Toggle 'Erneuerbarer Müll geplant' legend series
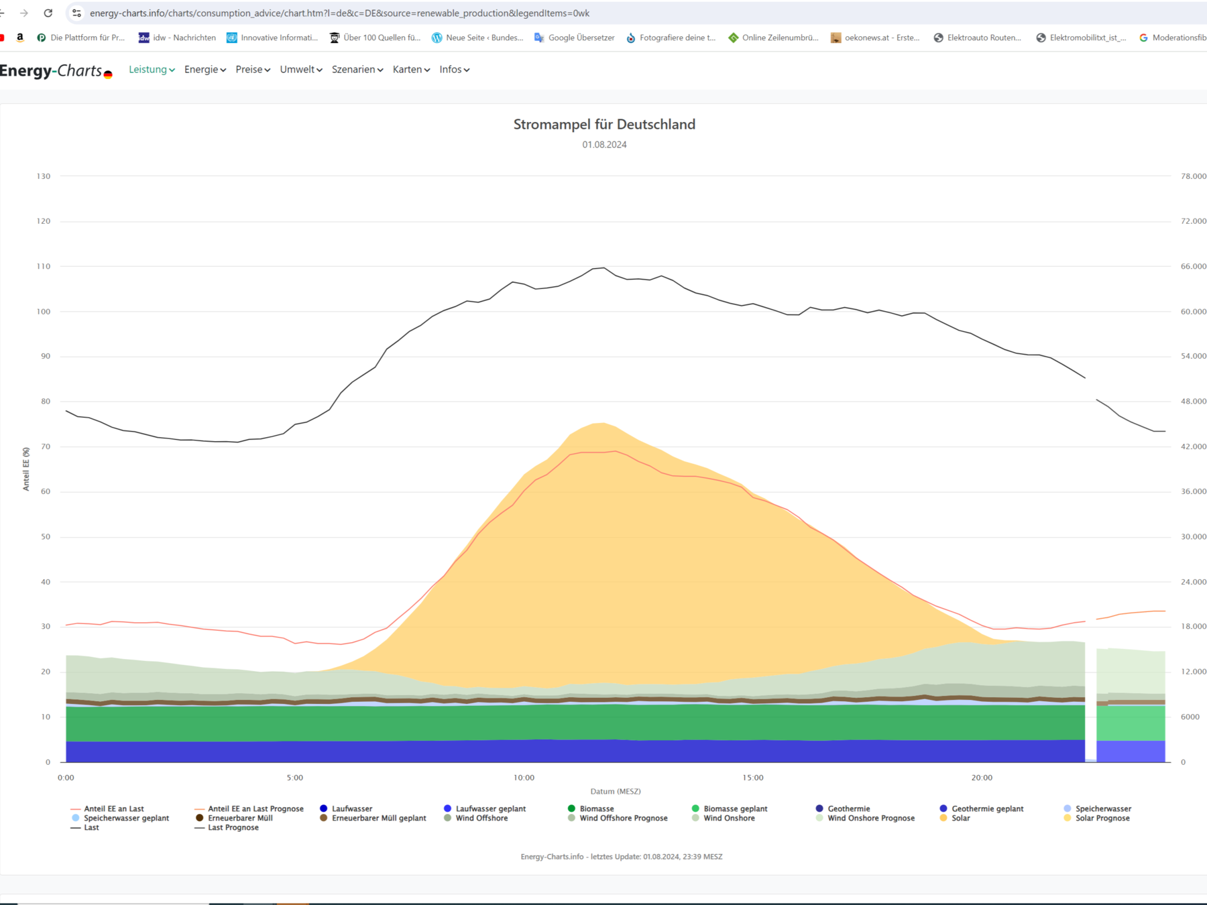The image size is (1207, 905). click(373, 819)
